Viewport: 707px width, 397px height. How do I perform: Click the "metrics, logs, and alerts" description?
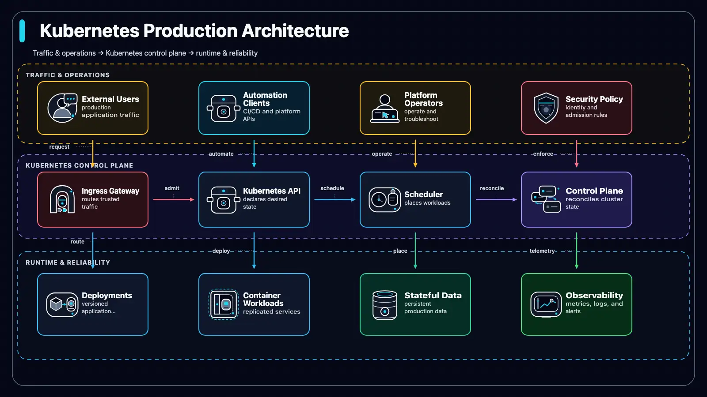tap(594, 307)
